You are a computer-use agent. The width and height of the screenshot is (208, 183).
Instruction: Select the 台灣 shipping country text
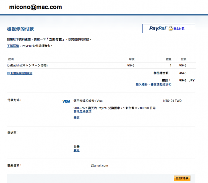[77, 147]
